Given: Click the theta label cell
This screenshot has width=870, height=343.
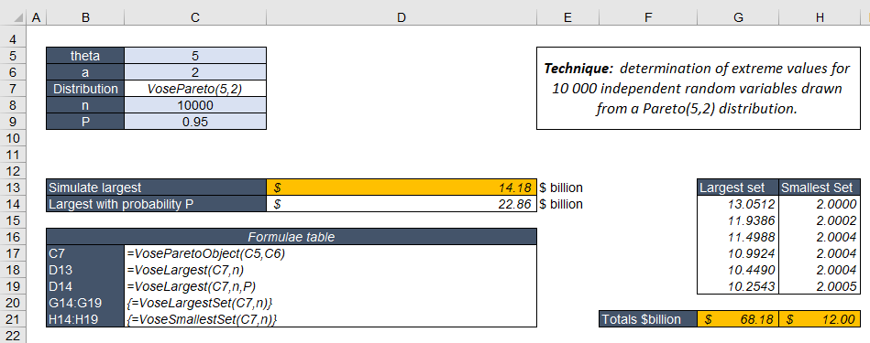Looking at the screenshot, I should pyautogui.click(x=85, y=55).
